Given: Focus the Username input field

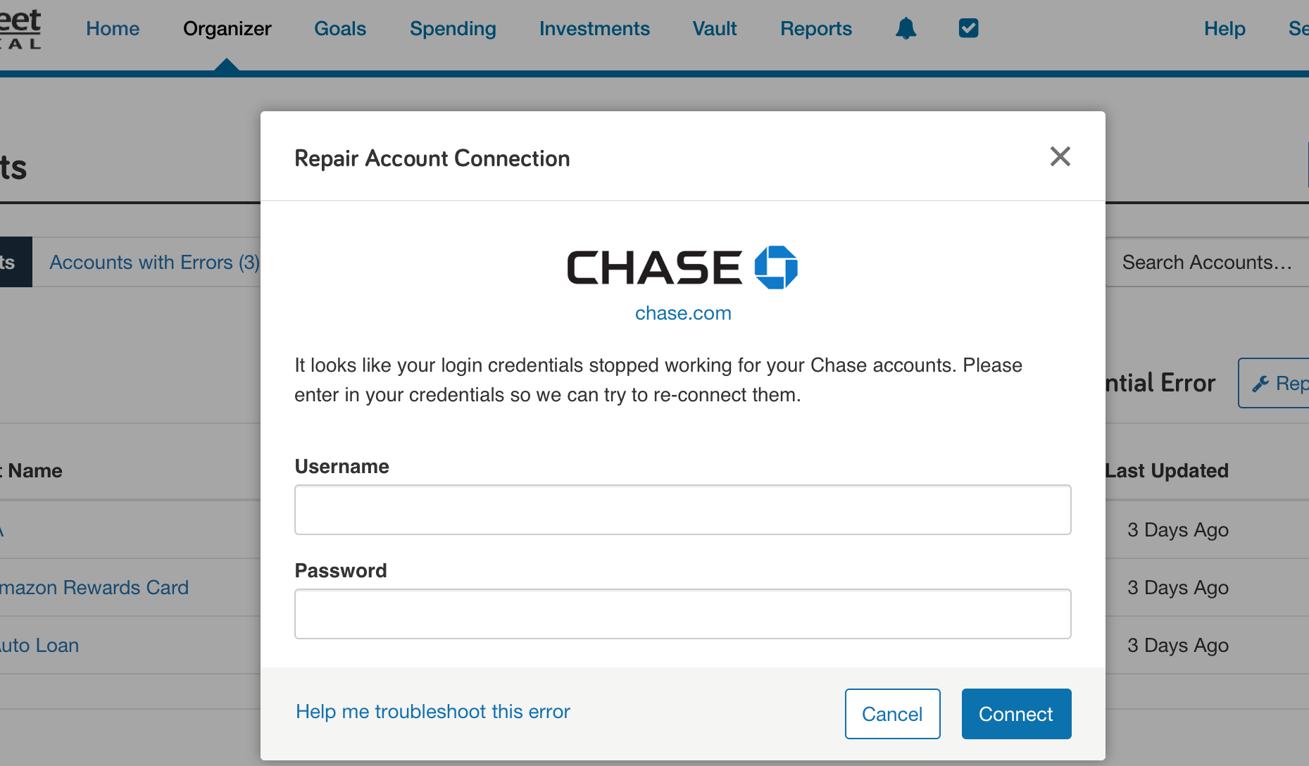Looking at the screenshot, I should [x=683, y=510].
